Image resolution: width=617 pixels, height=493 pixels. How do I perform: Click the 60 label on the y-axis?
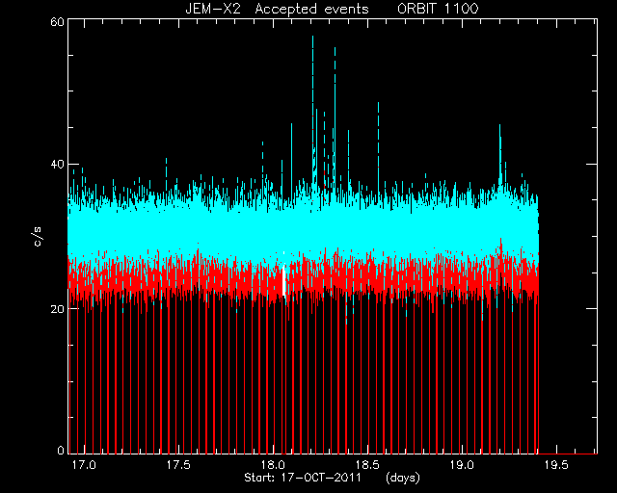coord(57,21)
